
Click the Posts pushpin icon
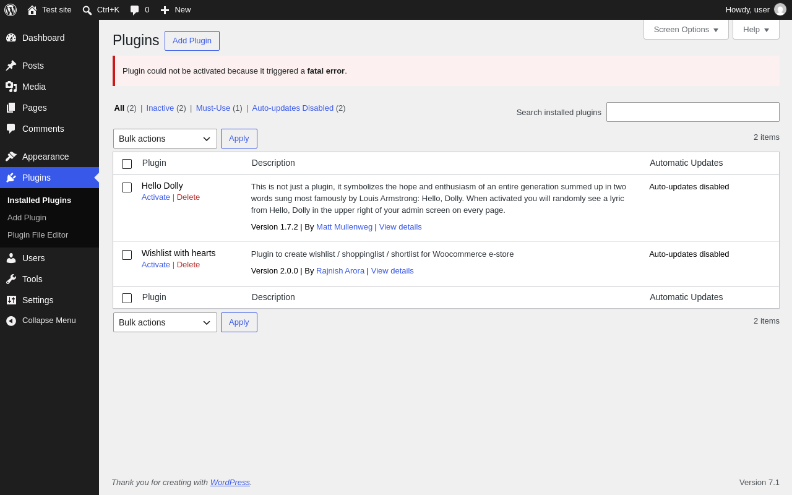(11, 66)
